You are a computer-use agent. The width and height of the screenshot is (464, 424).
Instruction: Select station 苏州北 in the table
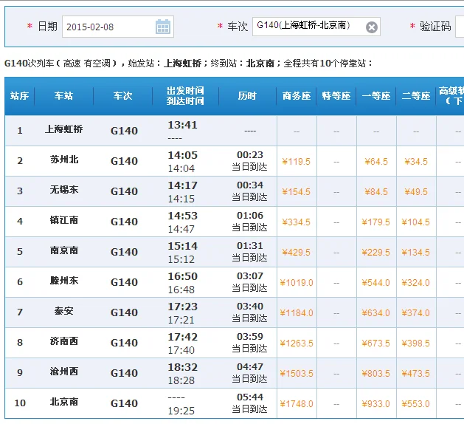tap(64, 160)
